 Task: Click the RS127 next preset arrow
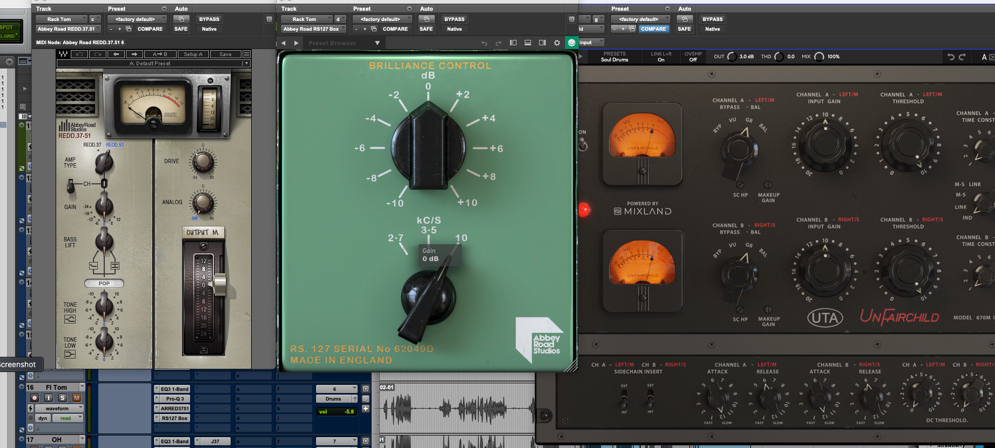[x=296, y=43]
